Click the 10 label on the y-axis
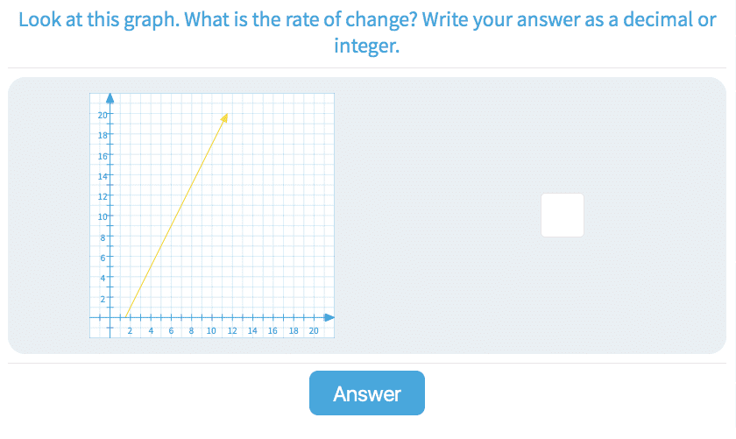 coord(102,216)
